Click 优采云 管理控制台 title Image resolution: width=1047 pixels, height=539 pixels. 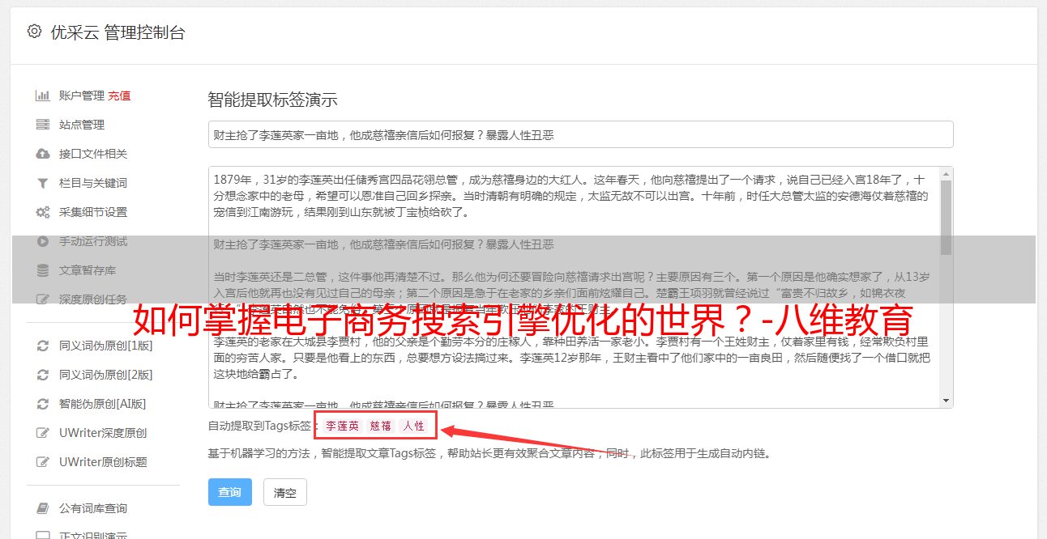pyautogui.click(x=118, y=32)
